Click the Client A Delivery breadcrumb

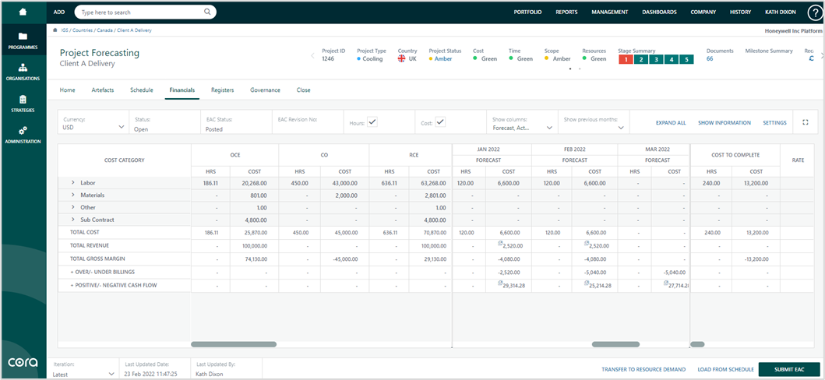tap(134, 30)
